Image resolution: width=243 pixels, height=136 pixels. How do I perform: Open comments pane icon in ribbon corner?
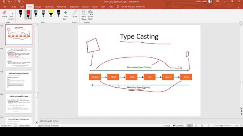[x=239, y=7]
